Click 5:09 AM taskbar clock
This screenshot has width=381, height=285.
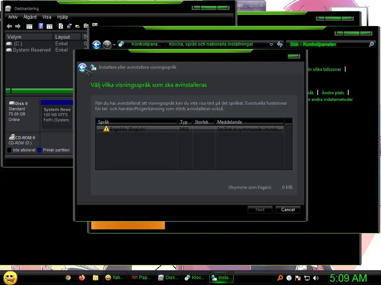pos(348,278)
